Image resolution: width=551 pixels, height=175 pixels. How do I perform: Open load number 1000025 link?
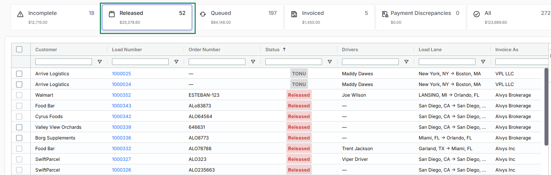[x=122, y=74]
